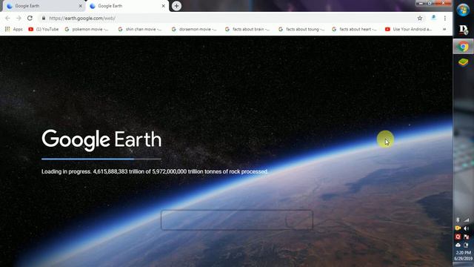Close the second Google Earth tab

(x=163, y=6)
